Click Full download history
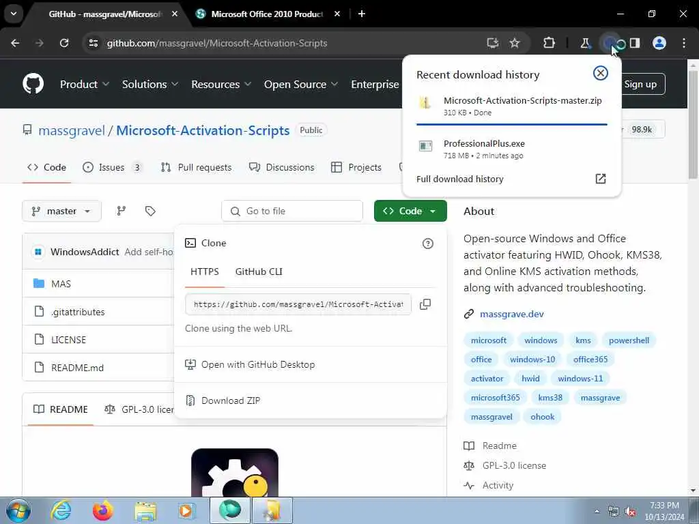 point(459,179)
